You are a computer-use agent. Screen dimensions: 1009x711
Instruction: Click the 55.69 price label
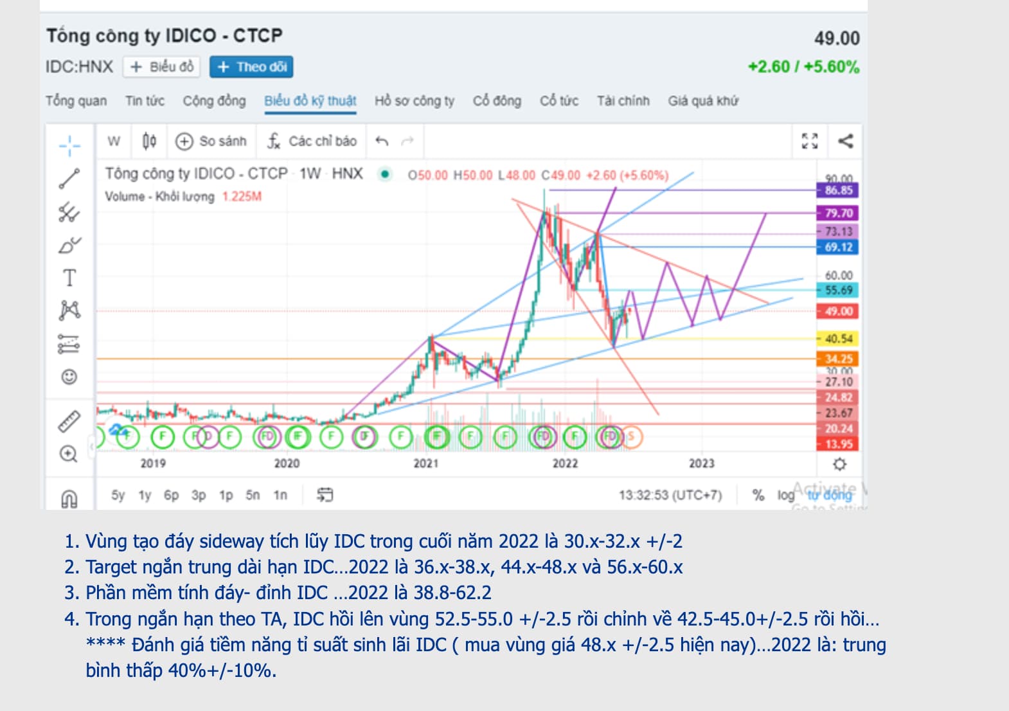pos(838,290)
